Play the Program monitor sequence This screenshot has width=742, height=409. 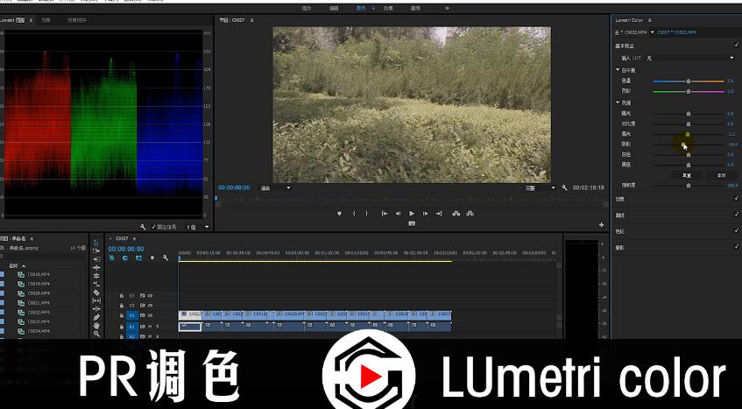[x=412, y=214]
